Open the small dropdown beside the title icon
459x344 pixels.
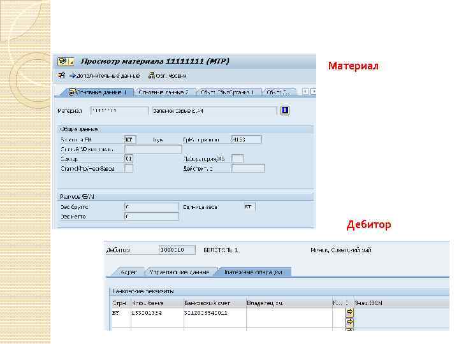tap(71, 62)
